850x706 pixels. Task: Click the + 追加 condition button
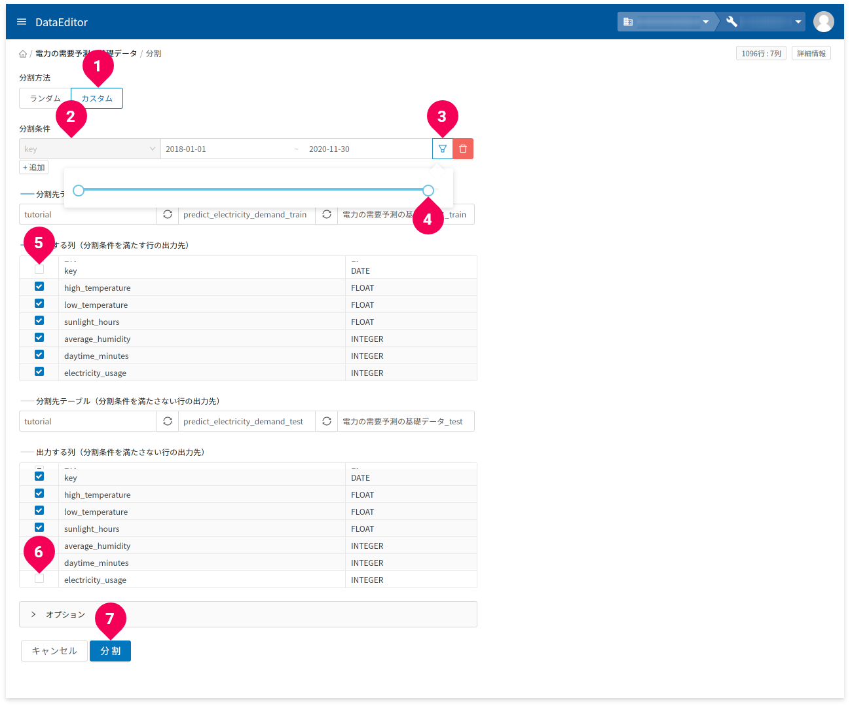point(34,168)
